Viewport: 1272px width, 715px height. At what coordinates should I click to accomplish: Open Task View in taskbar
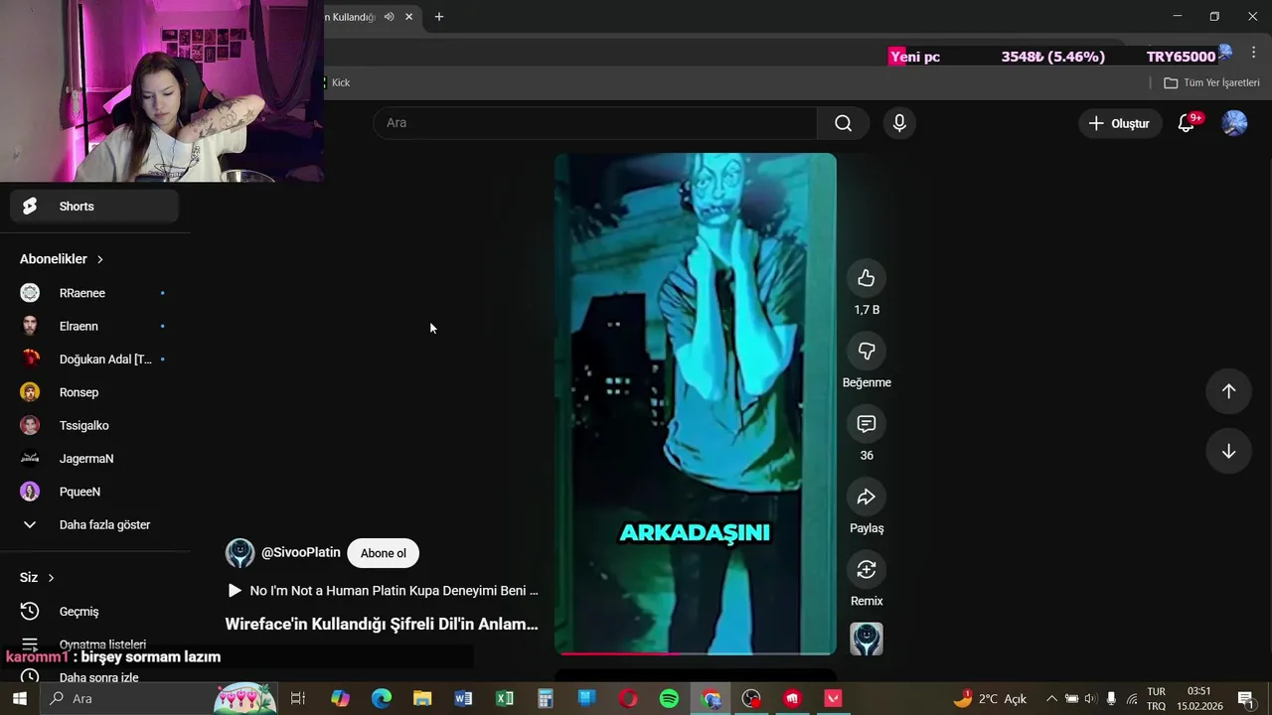pyautogui.click(x=297, y=698)
